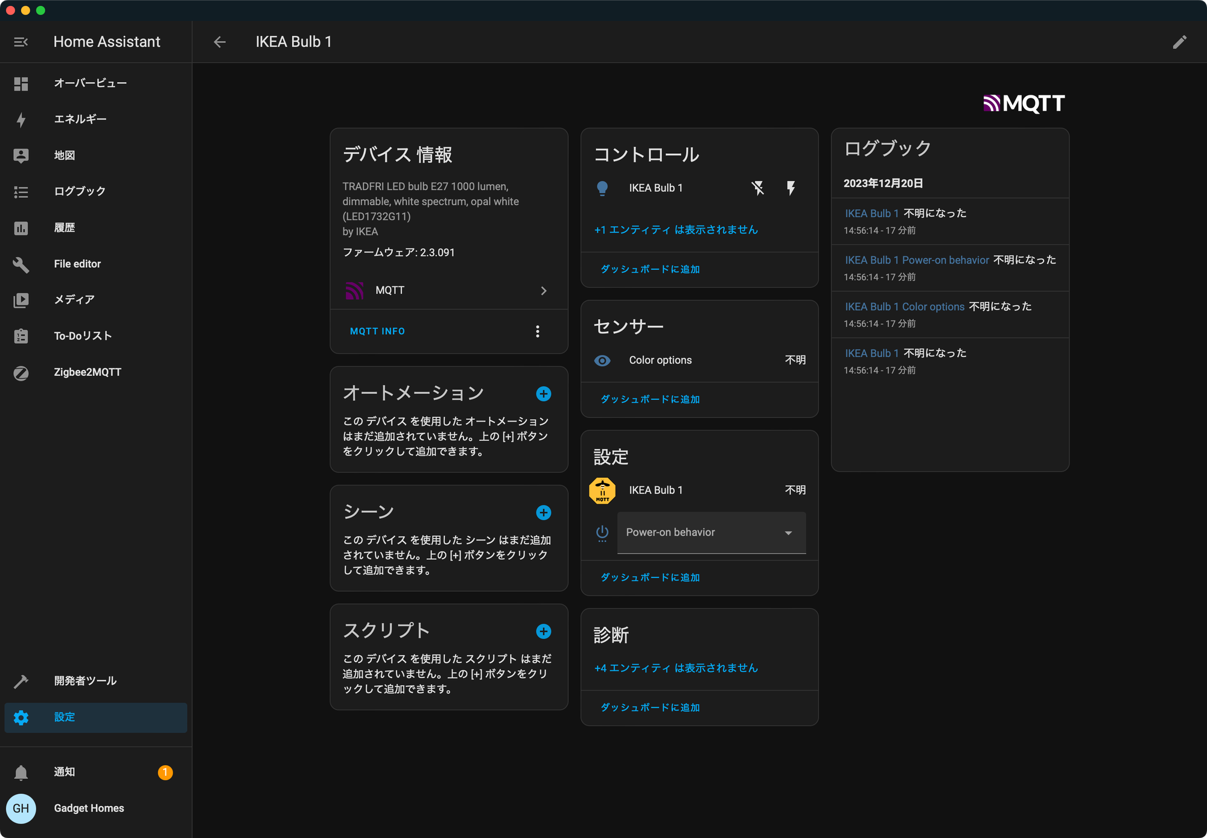The height and width of the screenshot is (838, 1207).
Task: Click the メディア sidebar icon
Action: (21, 300)
